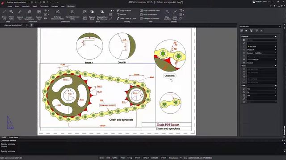This screenshot has height=160, width=286.
Task: Toggle LWeight in the status bar
Action: (155, 158)
